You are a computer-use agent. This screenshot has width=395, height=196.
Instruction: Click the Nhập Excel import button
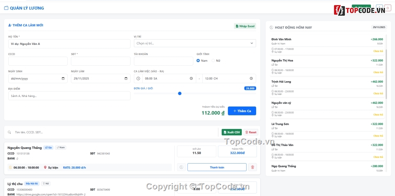245,26
